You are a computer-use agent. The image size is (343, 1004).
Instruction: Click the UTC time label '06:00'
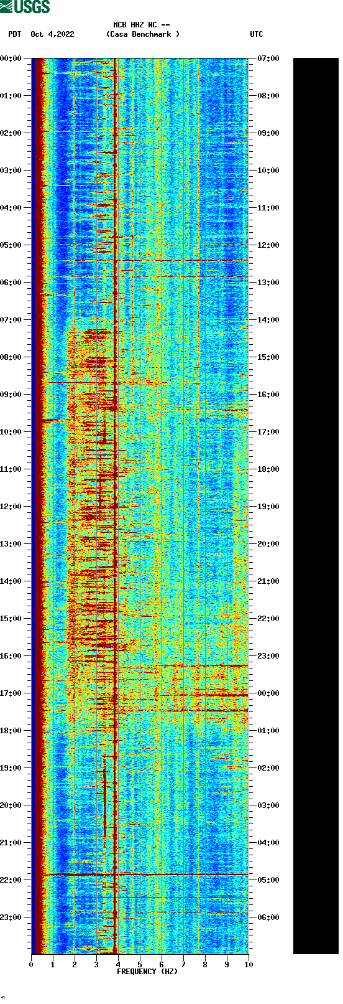[268, 917]
